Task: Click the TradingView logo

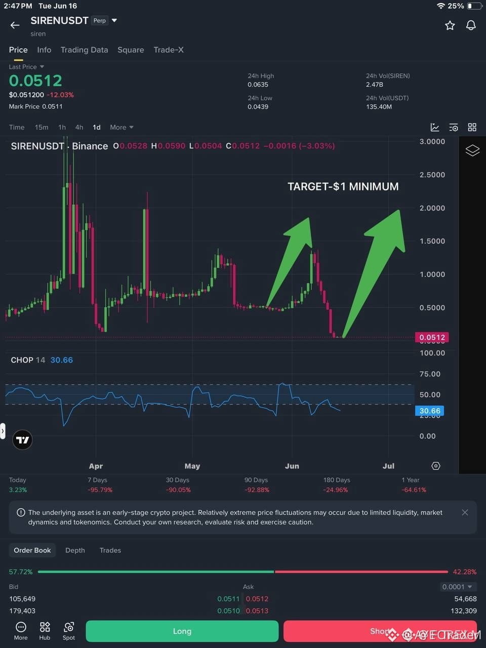Action: pos(23,439)
